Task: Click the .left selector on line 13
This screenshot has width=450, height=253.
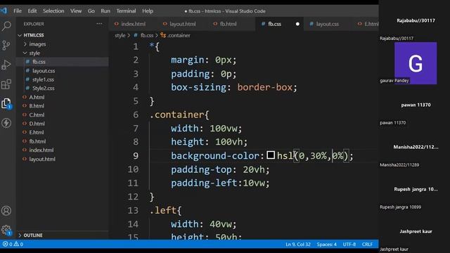Action: (x=163, y=210)
